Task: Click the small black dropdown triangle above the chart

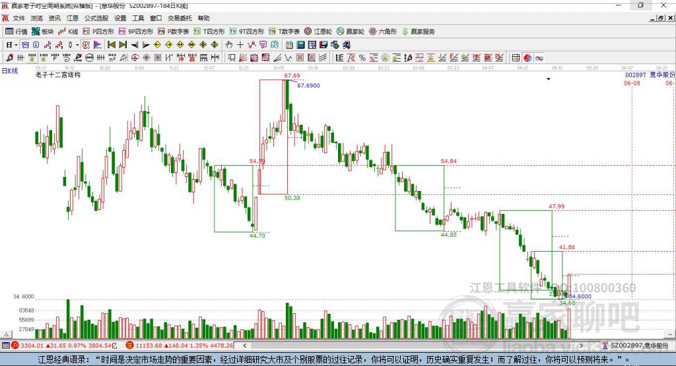Action: [x=549, y=79]
